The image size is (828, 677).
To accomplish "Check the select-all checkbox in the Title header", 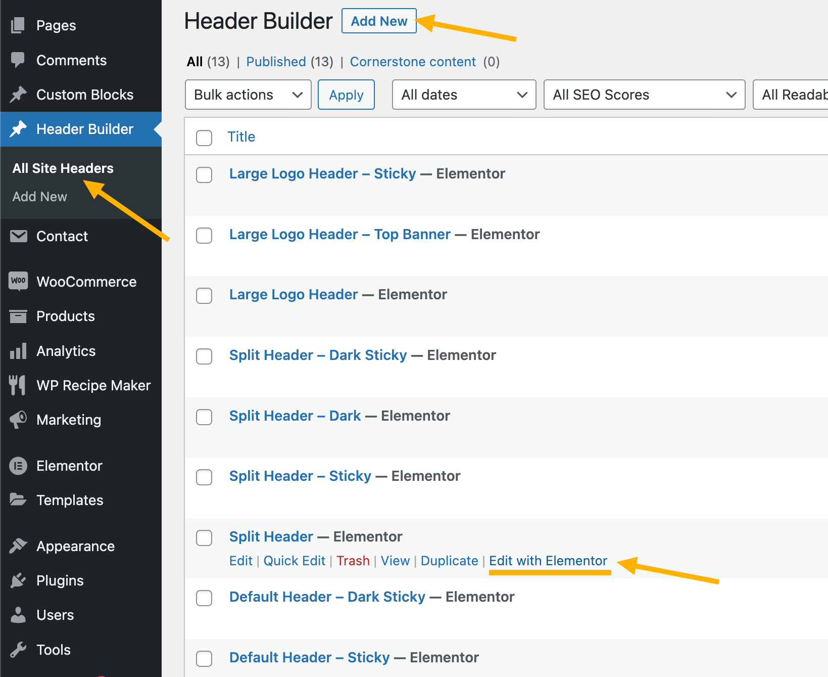I will point(204,138).
